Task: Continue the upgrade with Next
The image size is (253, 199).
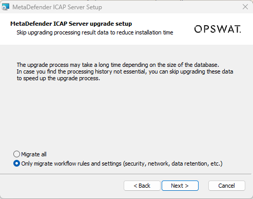Action: coord(180,186)
